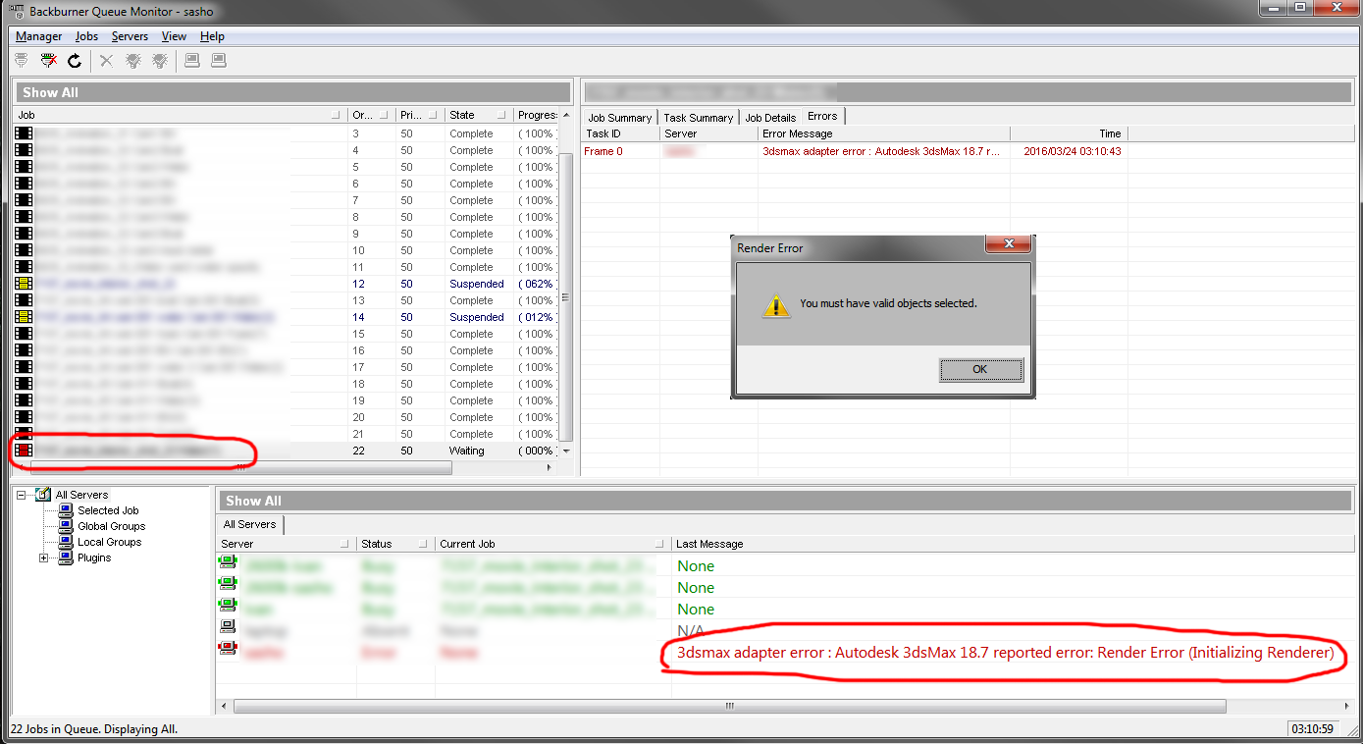Click the job icon in order 3 row
The width and height of the screenshot is (1363, 744).
click(x=24, y=133)
